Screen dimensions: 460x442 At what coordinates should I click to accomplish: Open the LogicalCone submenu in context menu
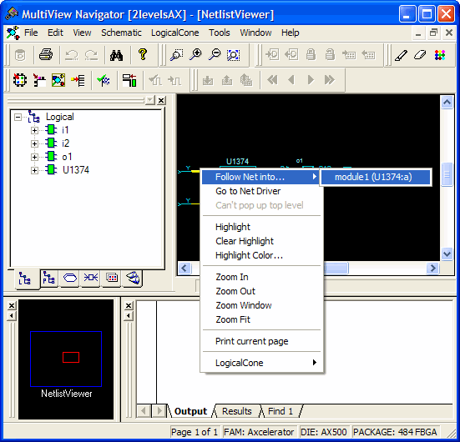click(261, 363)
